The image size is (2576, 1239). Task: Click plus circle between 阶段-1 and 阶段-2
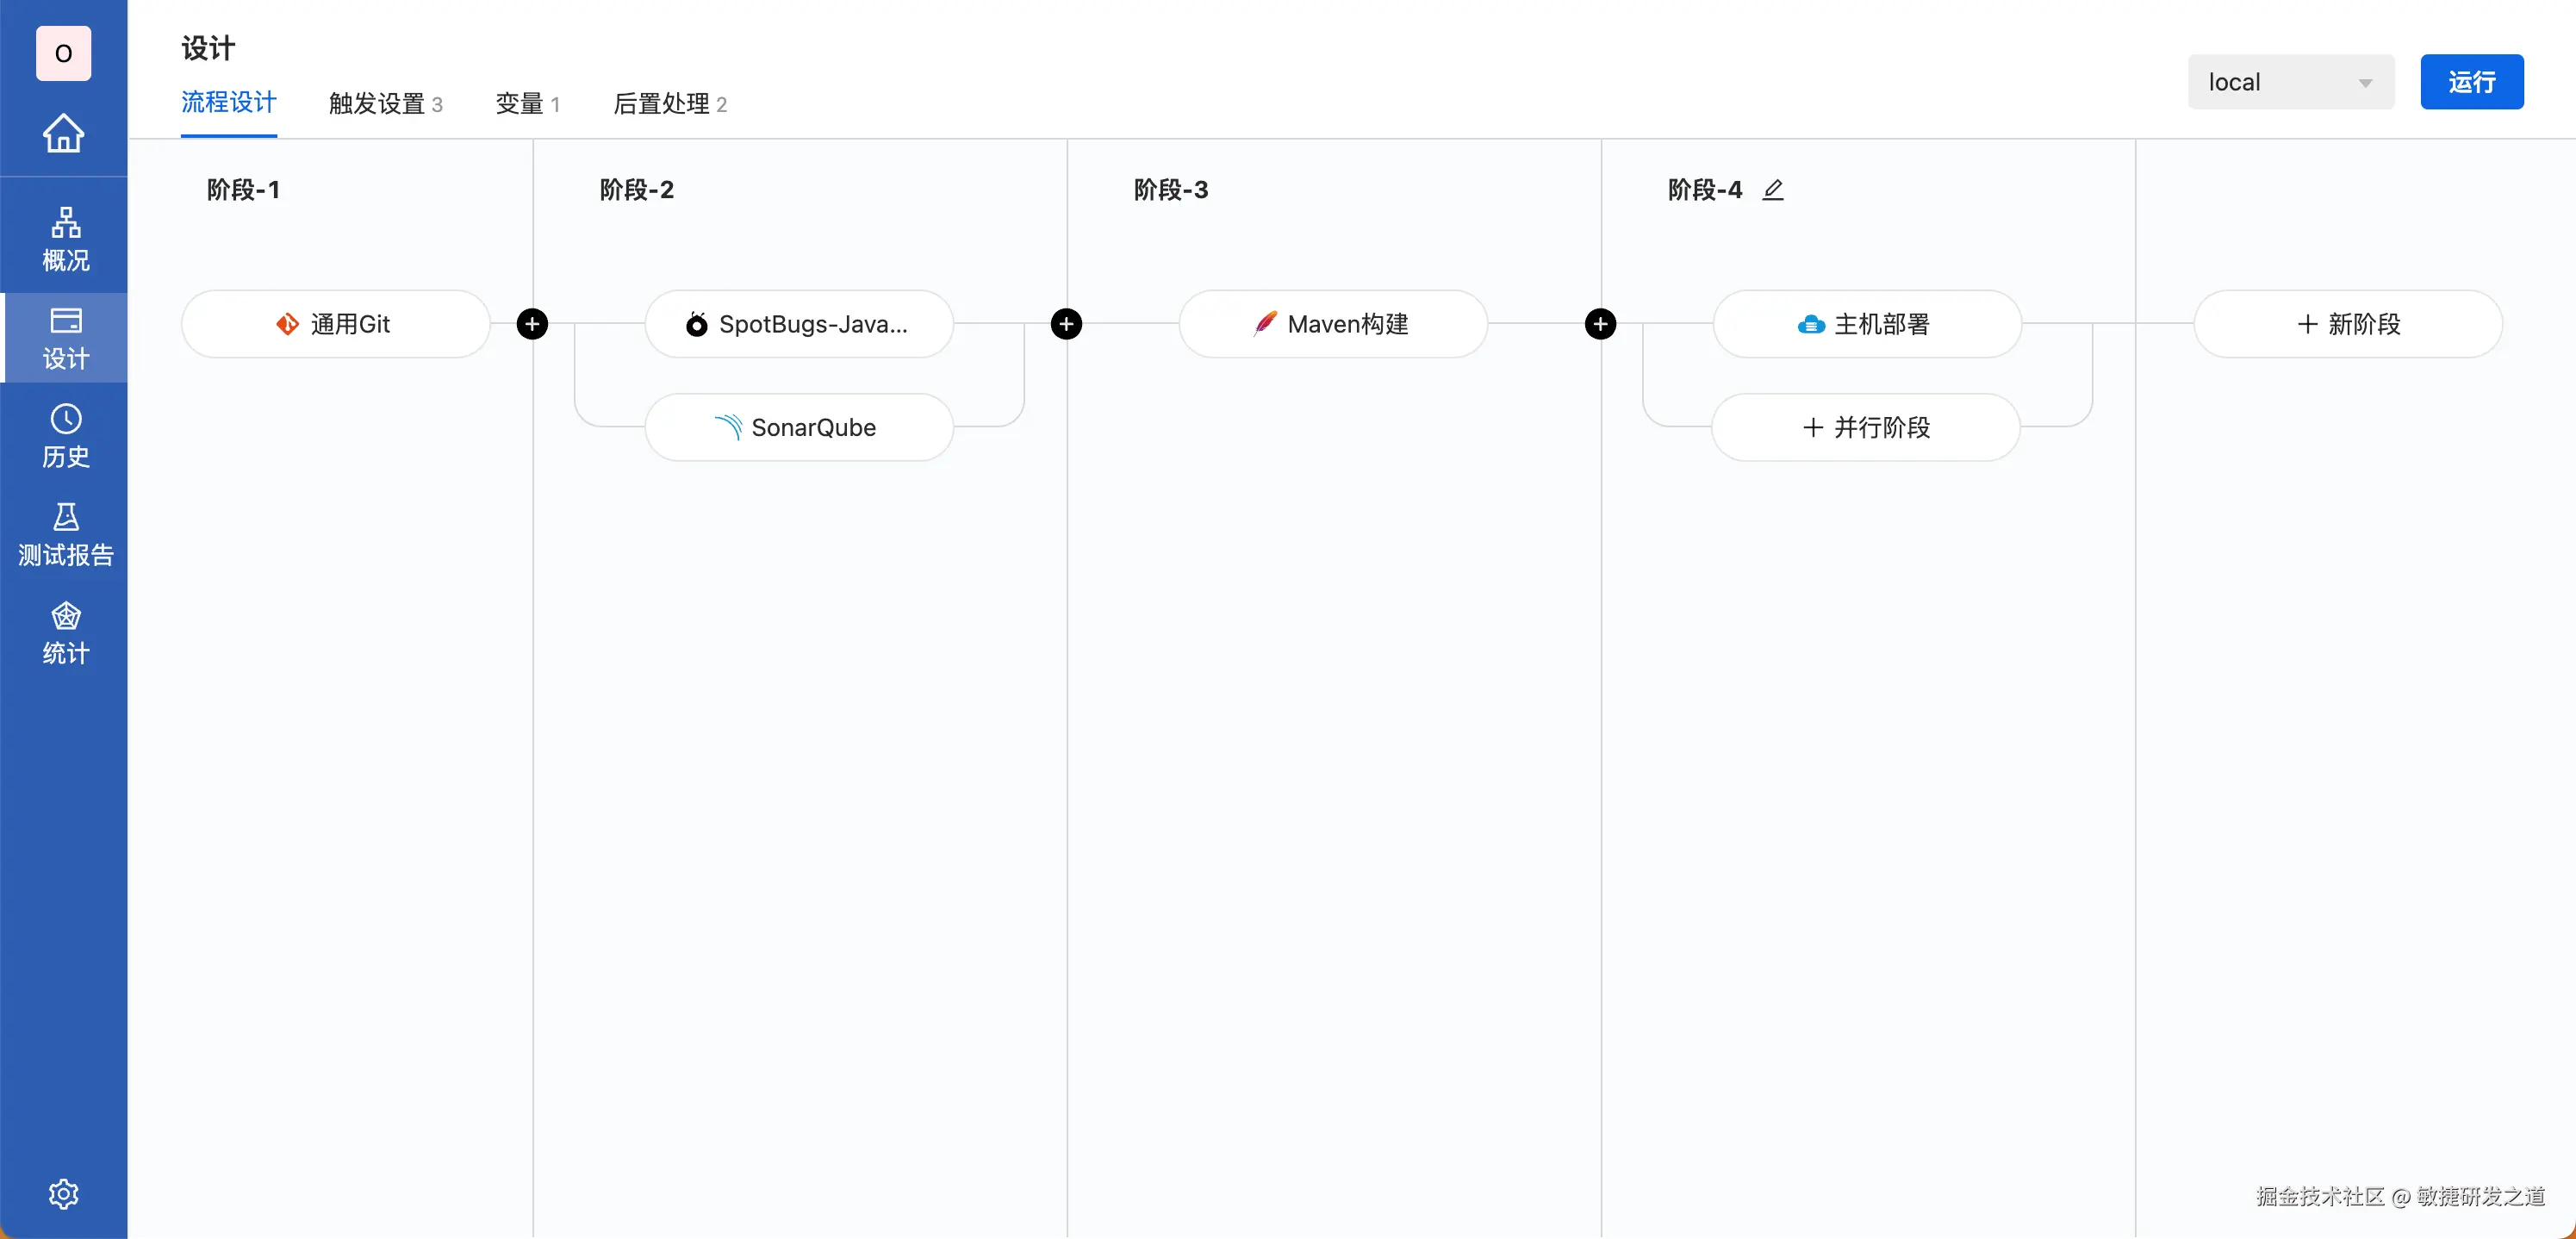pos(532,324)
